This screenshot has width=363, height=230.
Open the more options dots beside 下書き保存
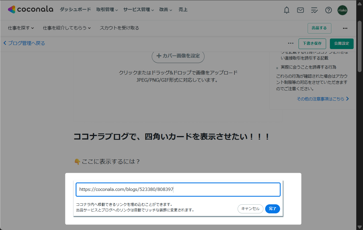pos(291,43)
